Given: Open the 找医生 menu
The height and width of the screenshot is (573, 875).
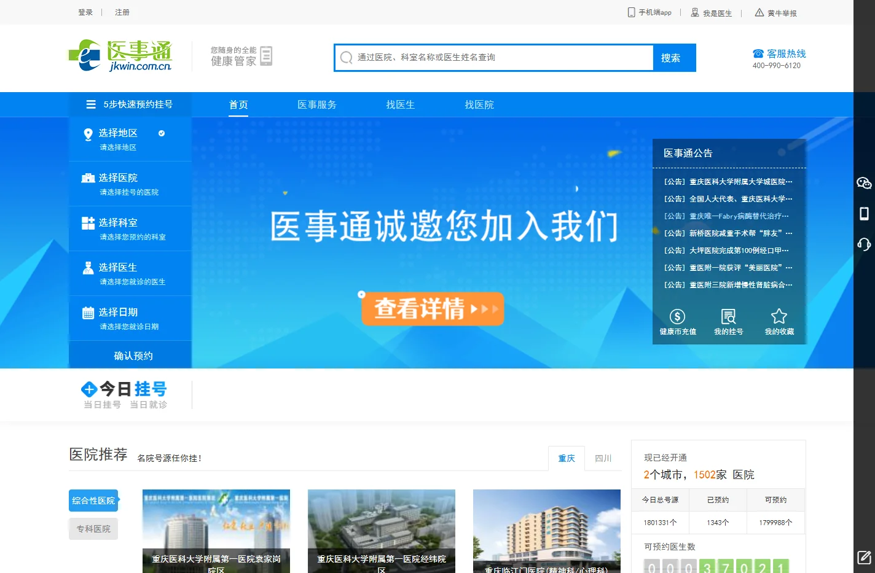Looking at the screenshot, I should (401, 105).
